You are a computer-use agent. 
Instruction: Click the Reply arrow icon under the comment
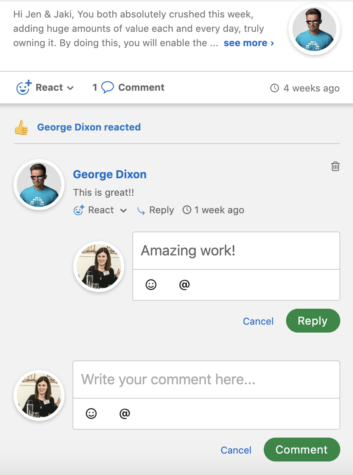141,210
